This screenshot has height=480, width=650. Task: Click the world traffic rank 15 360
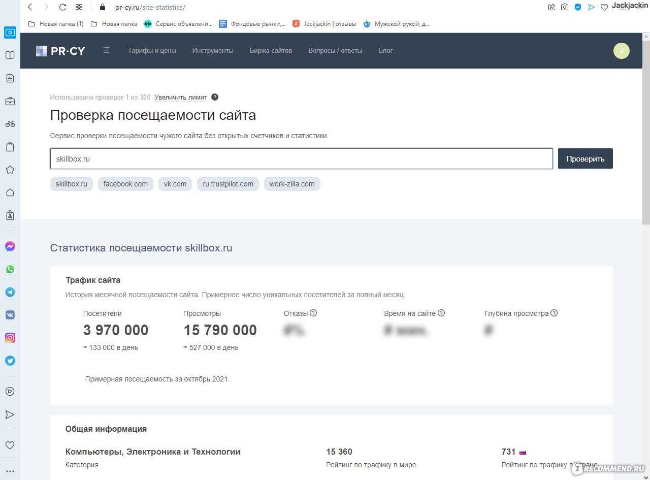pyautogui.click(x=339, y=452)
